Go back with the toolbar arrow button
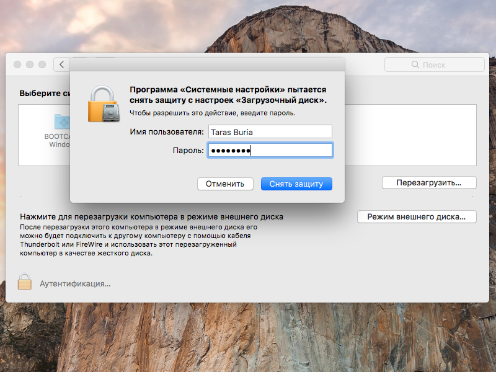Viewport: 496px width, 372px height. 61,64
